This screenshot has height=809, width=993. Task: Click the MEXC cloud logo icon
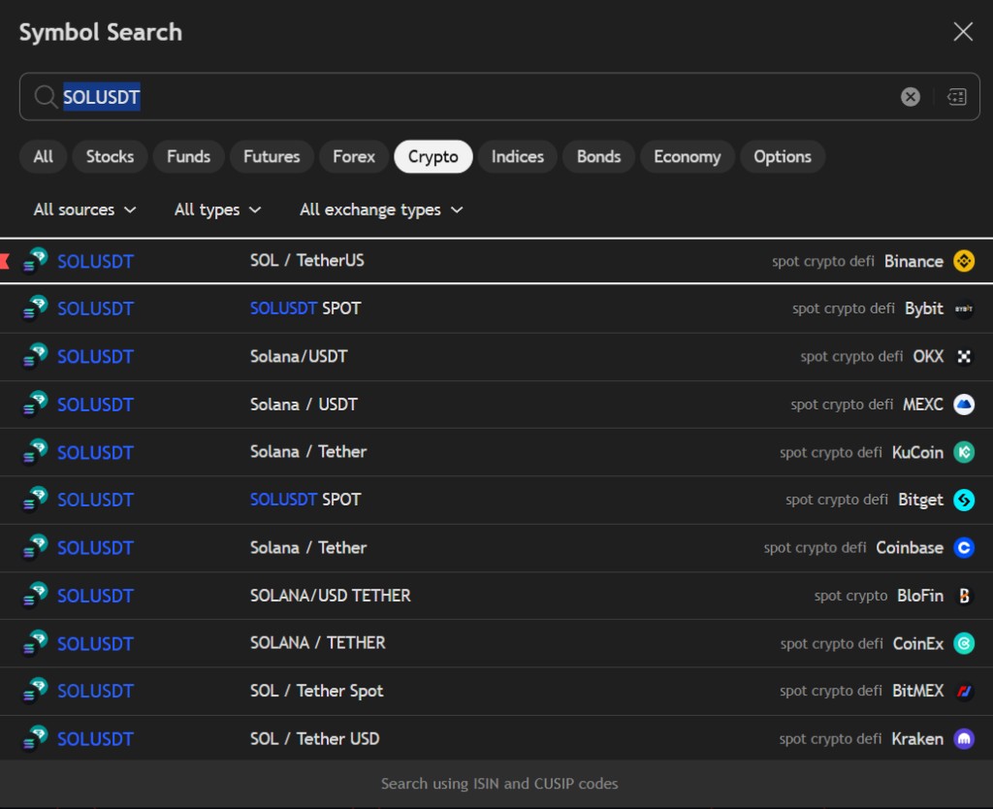(x=965, y=404)
